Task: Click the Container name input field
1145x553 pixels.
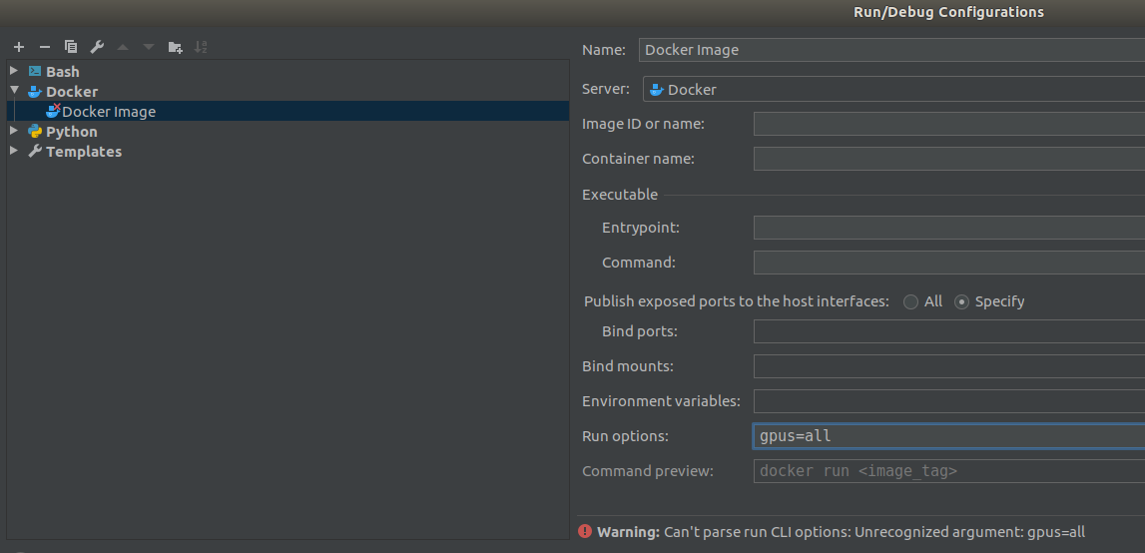Action: coord(948,159)
